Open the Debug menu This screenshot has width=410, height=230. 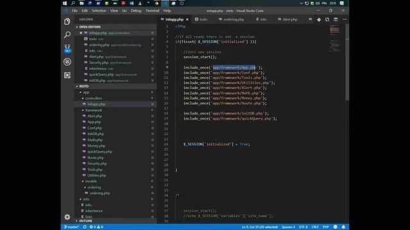tap(136, 11)
